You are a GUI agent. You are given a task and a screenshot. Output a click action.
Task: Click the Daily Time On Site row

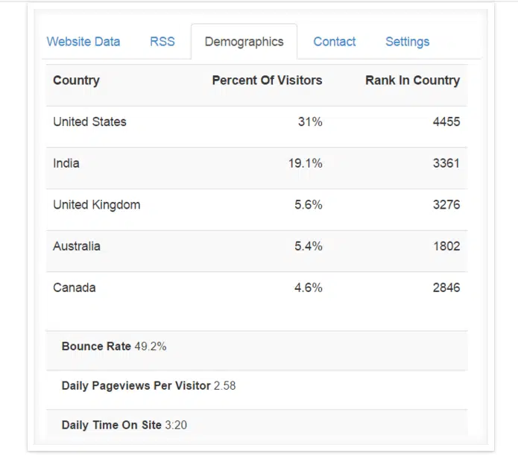[x=125, y=425]
